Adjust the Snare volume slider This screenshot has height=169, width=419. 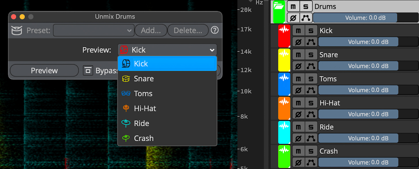click(x=368, y=66)
